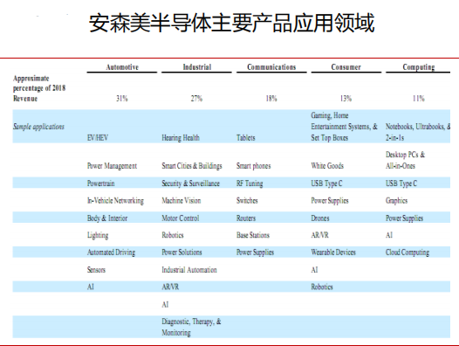Click the 31% Automotive revenue value

(x=122, y=98)
